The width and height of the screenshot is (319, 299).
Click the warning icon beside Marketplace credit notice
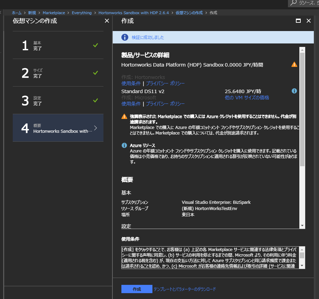pyautogui.click(x=124, y=117)
